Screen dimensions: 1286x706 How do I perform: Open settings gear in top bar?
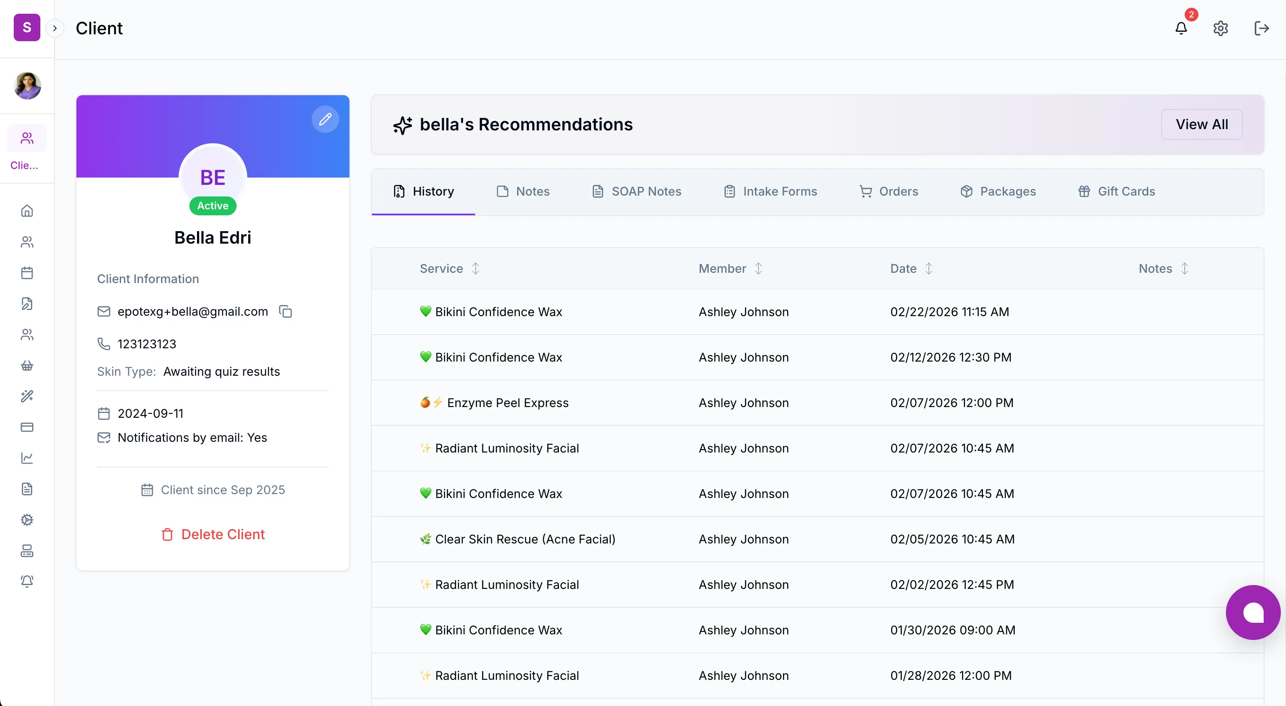pos(1220,28)
